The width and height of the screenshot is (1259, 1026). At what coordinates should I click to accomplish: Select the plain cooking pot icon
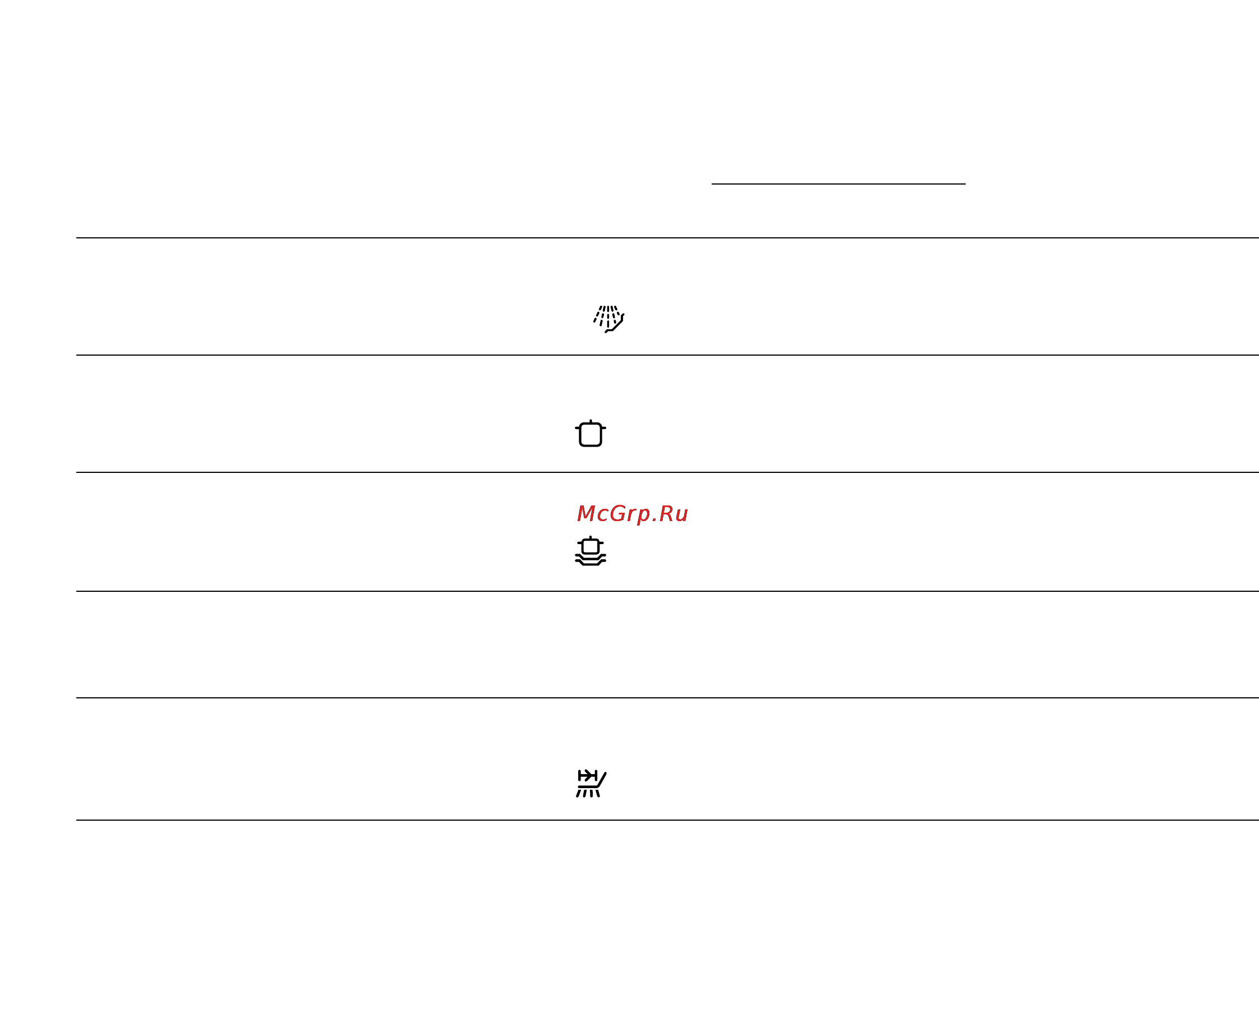point(590,434)
